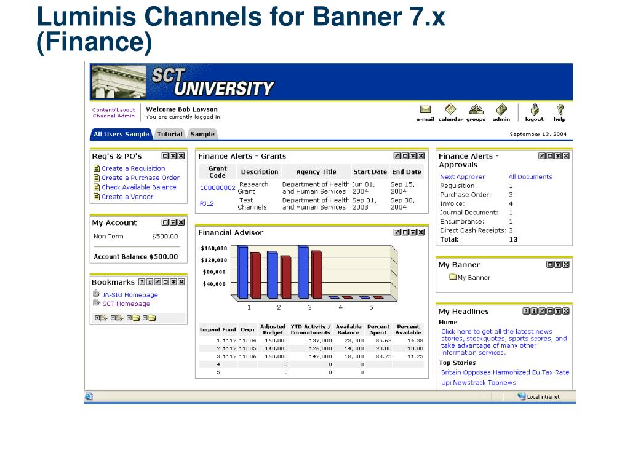Minimize the Finance Alerts - Approvals channel
630x472 pixels.
pyautogui.click(x=557, y=155)
